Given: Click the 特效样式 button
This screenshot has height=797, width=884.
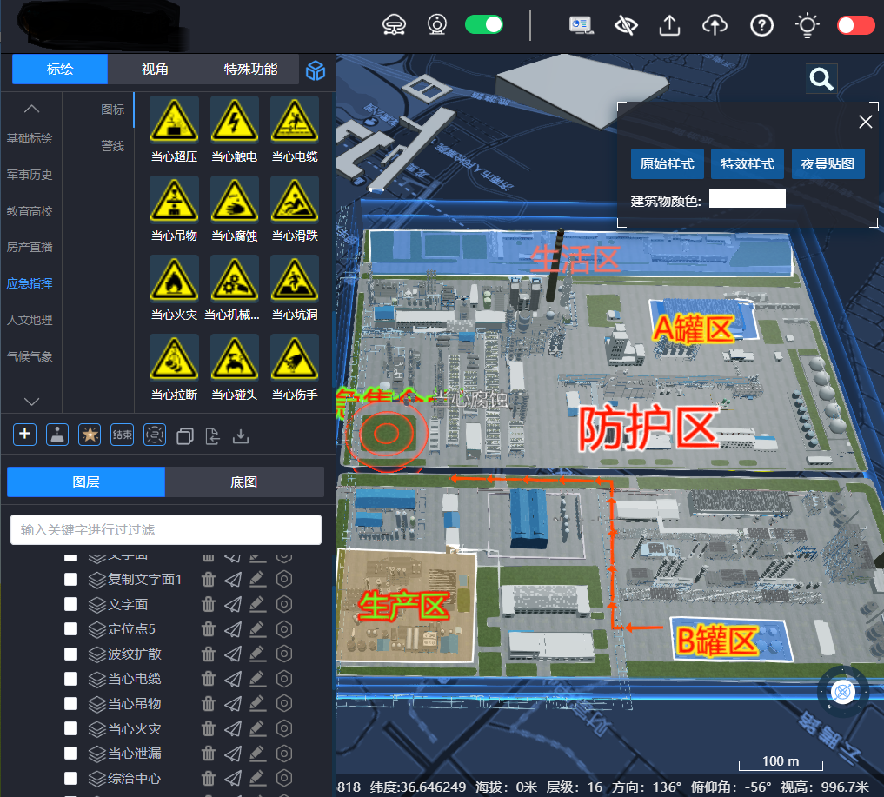Looking at the screenshot, I should 748,163.
